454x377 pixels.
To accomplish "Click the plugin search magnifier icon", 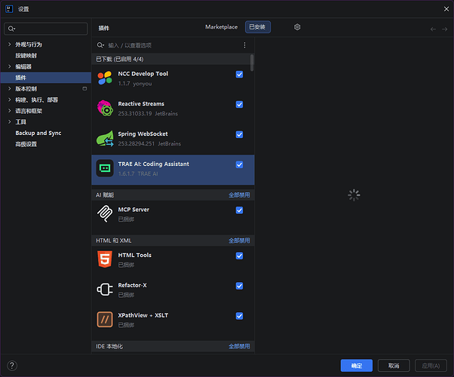I will click(x=100, y=45).
